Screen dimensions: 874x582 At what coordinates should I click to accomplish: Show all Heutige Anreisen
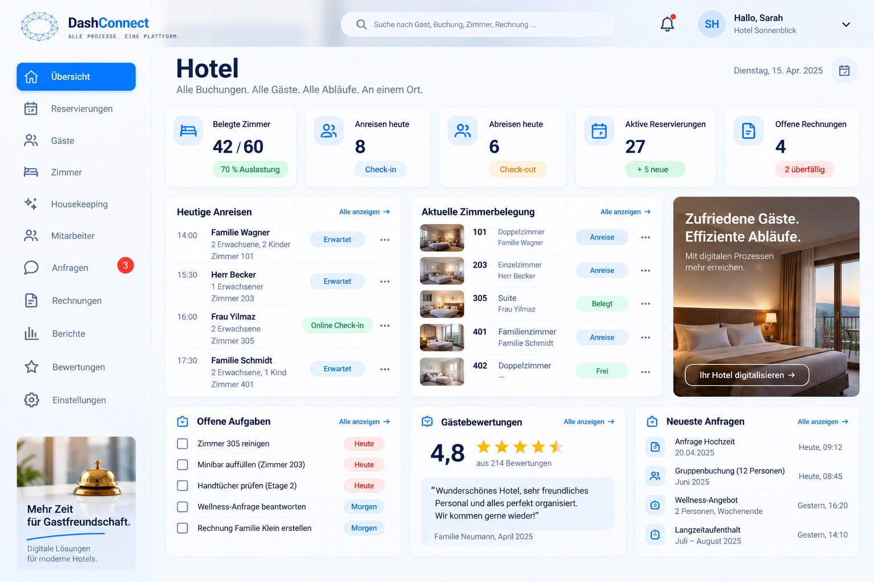pos(365,212)
